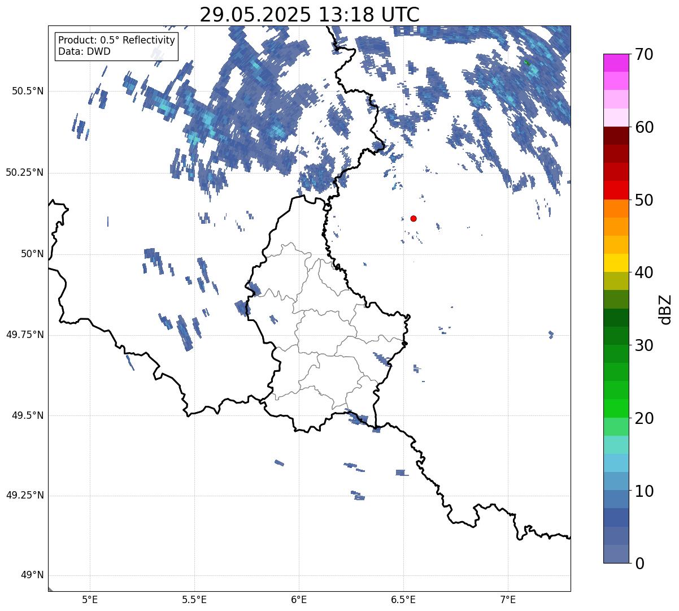Click the magenta top colorbar swatch

point(616,63)
